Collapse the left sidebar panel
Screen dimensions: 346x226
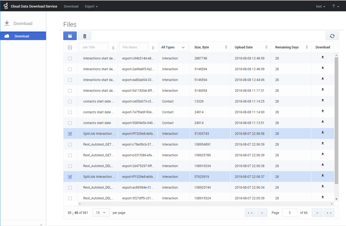point(41,224)
